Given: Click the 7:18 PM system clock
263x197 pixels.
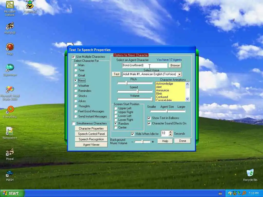Looking at the screenshot, I should pos(253,193).
